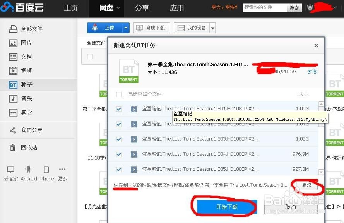
Task: Go to 主页 tab
Action: 71,8
